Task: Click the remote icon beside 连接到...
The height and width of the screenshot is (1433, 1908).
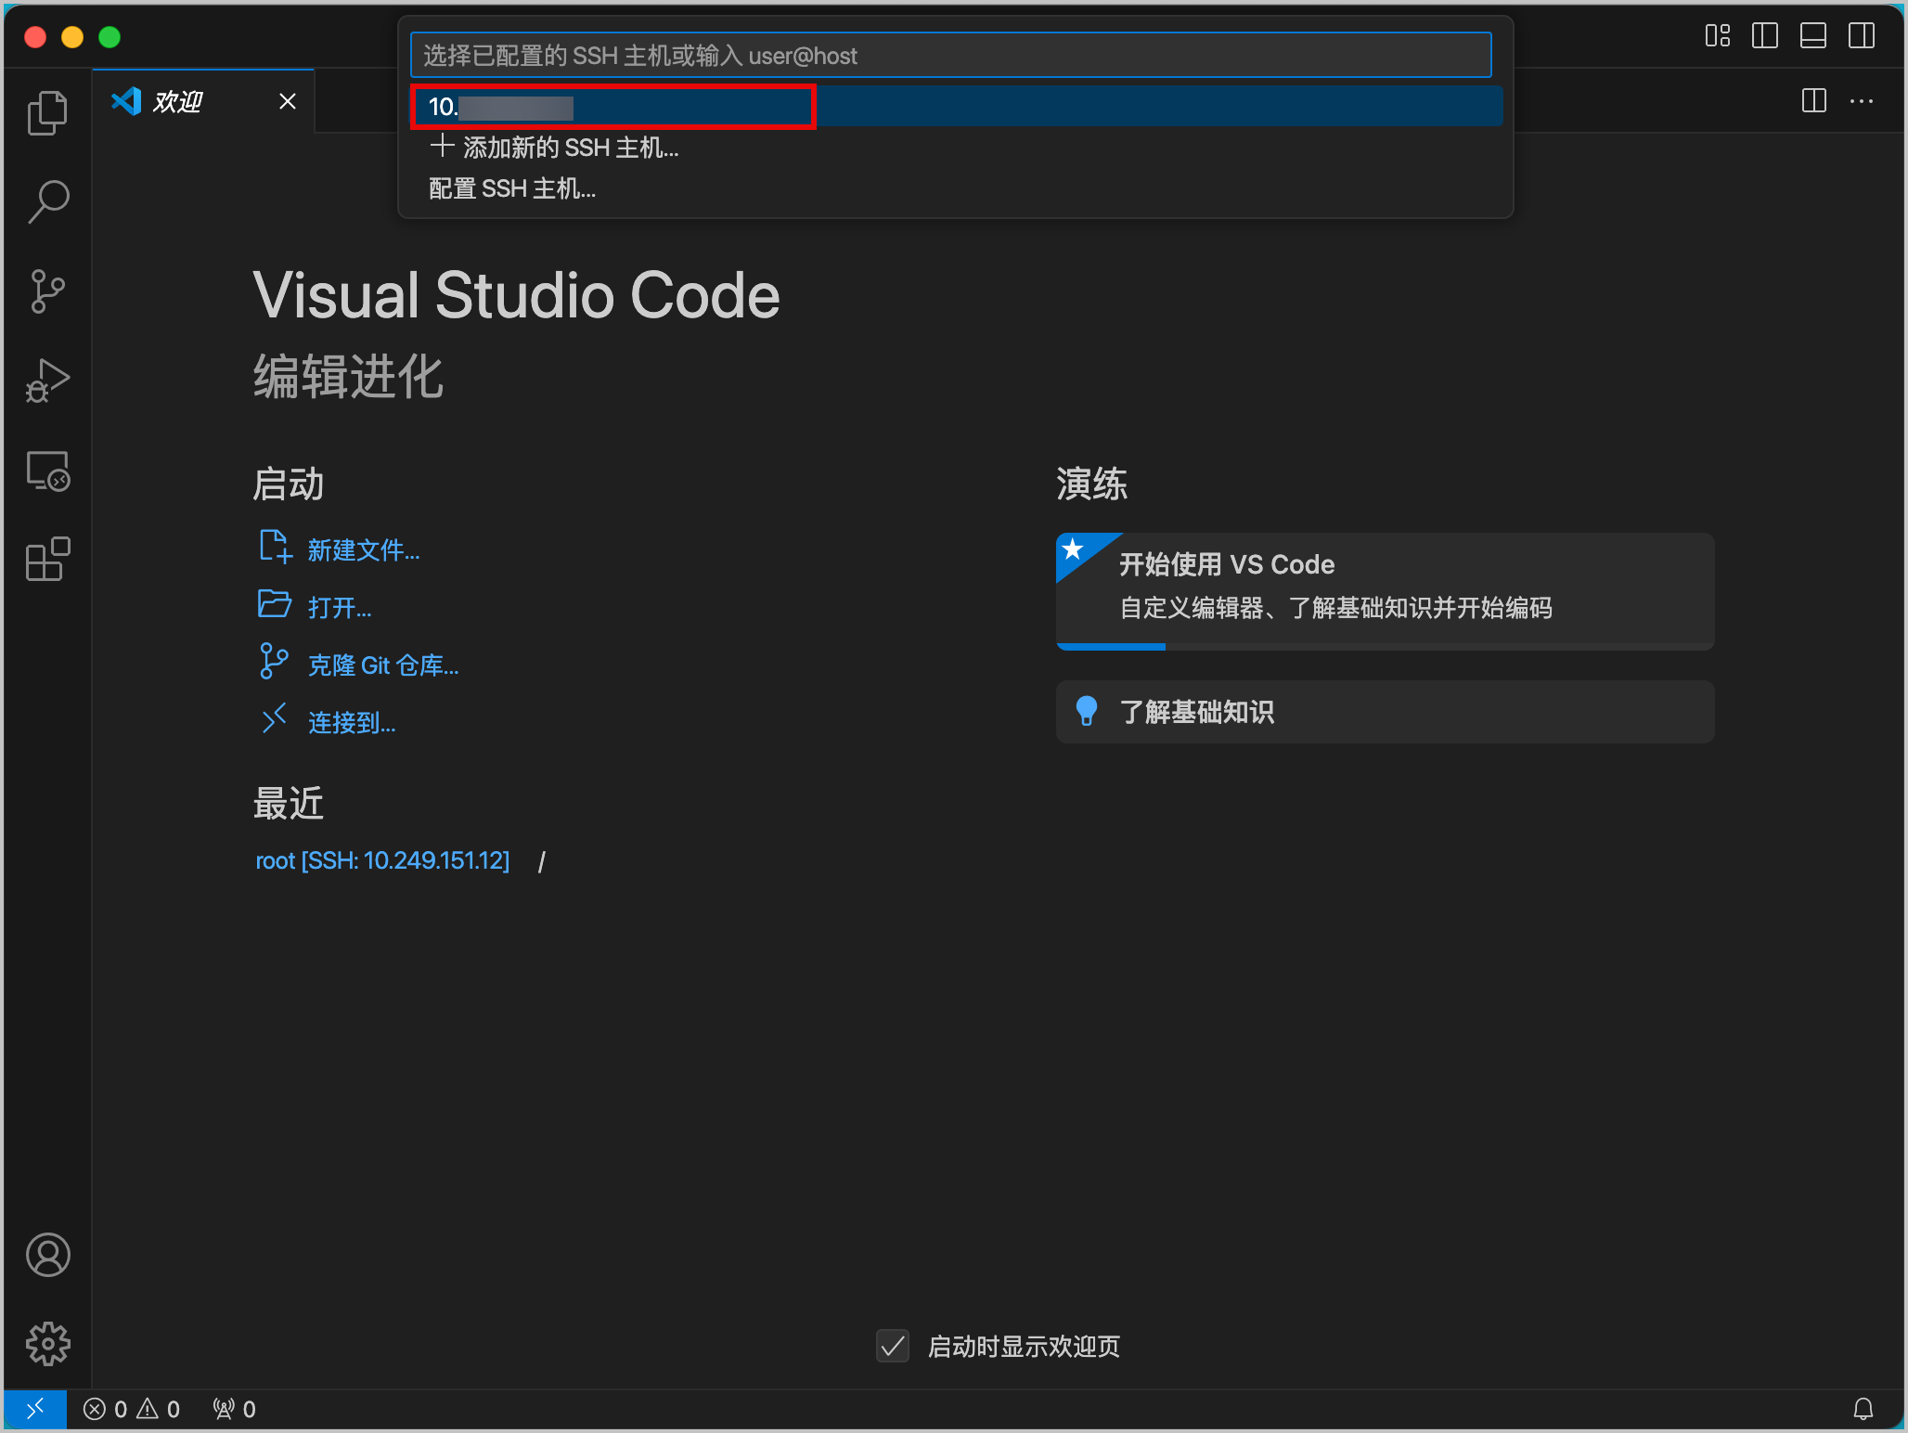Action: [274, 718]
